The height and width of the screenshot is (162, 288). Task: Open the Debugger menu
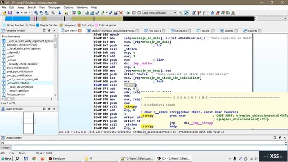click(x=54, y=7)
